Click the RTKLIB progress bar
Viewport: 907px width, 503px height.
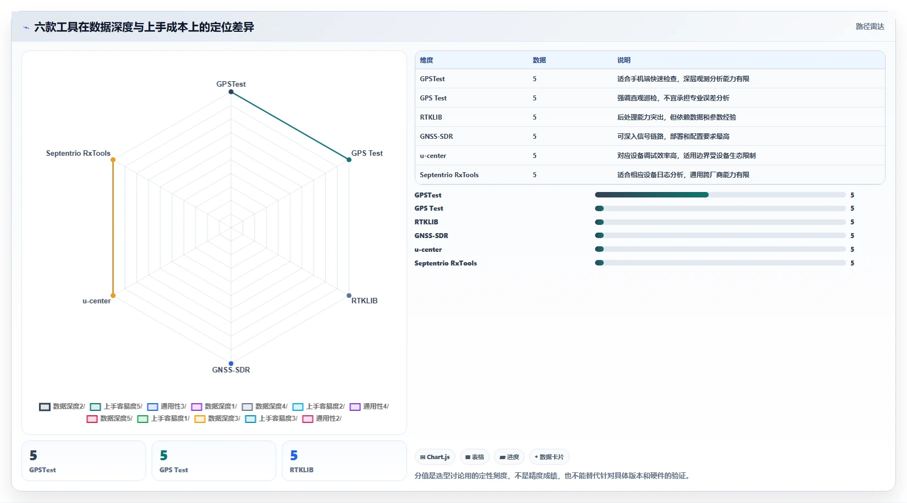720,222
